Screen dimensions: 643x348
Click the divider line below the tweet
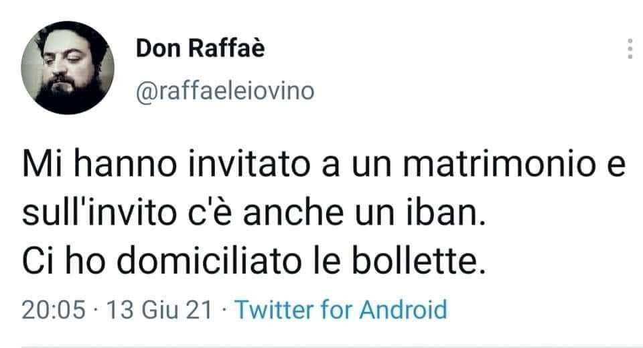click(x=321, y=347)
